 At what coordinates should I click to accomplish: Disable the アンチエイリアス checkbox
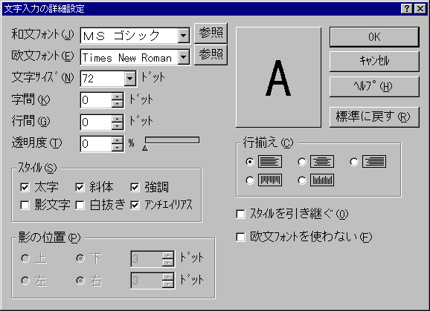[x=135, y=205]
